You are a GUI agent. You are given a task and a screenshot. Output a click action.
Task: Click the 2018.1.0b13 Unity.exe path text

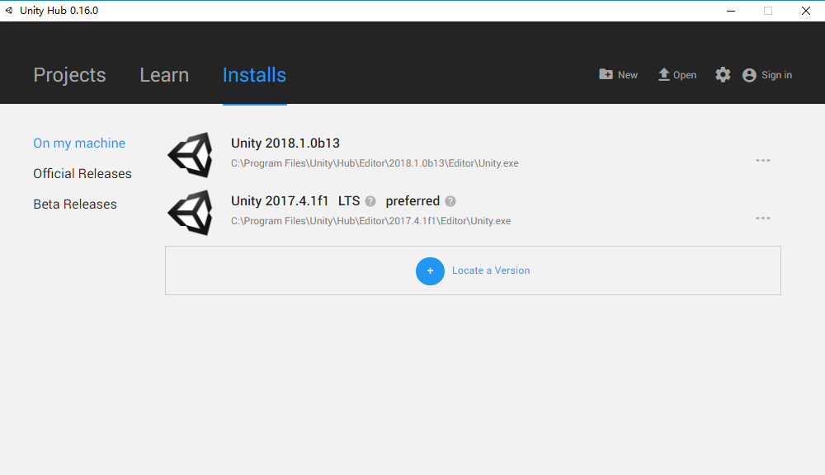375,163
